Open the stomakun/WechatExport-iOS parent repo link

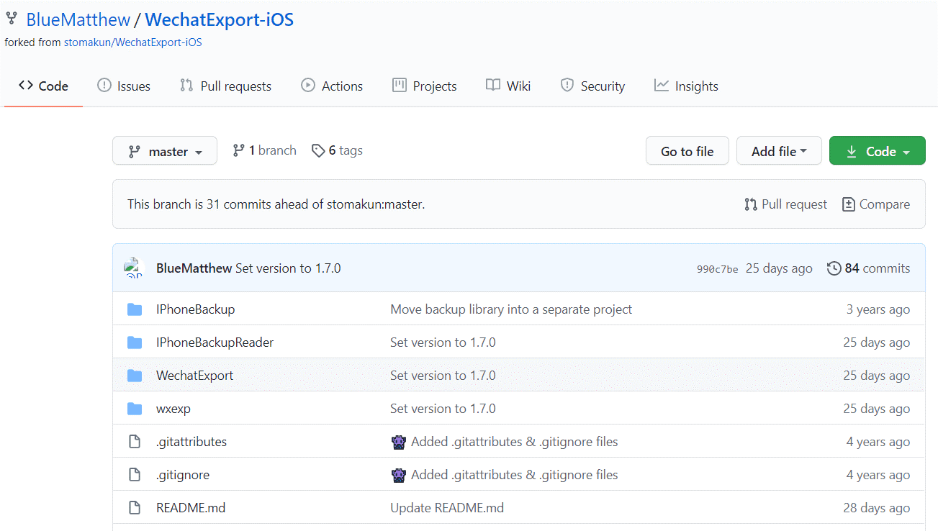[132, 42]
